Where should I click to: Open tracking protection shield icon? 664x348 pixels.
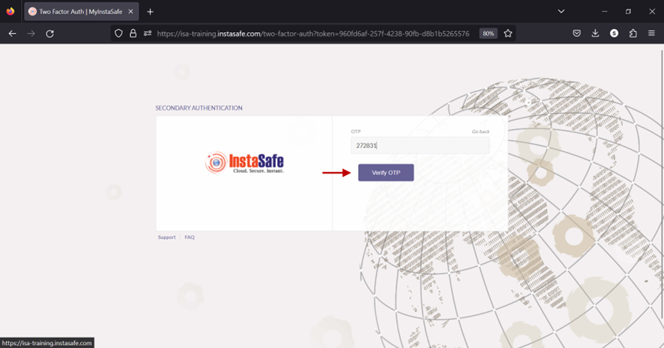[x=119, y=34]
